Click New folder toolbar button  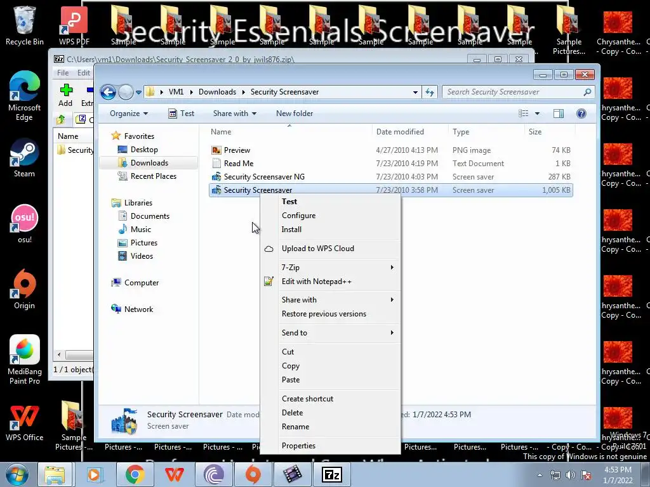pyautogui.click(x=295, y=114)
